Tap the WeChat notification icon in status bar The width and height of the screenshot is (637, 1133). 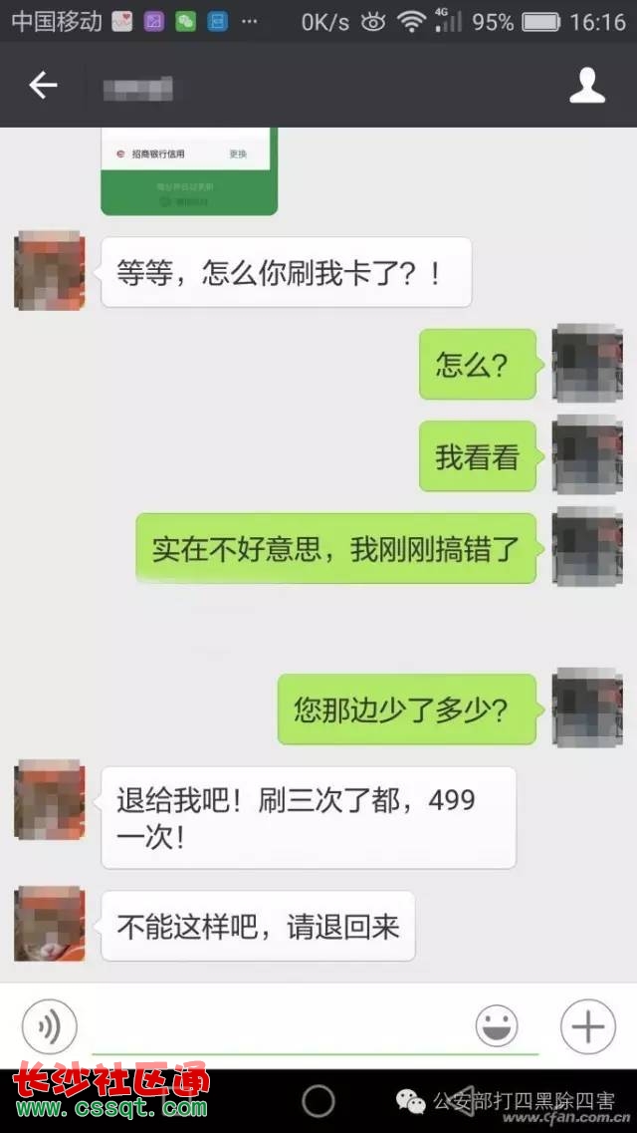click(185, 22)
